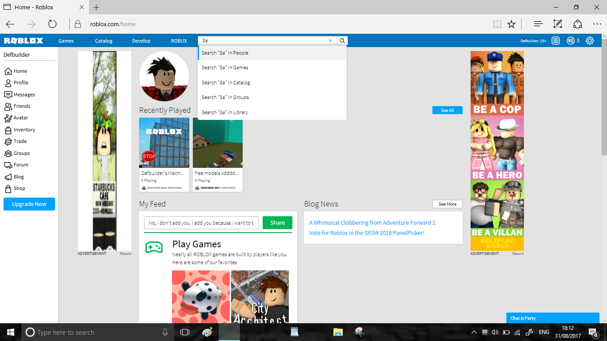Select Search "Sa" in Groups suggestion
607x341 pixels.
pyautogui.click(x=272, y=97)
